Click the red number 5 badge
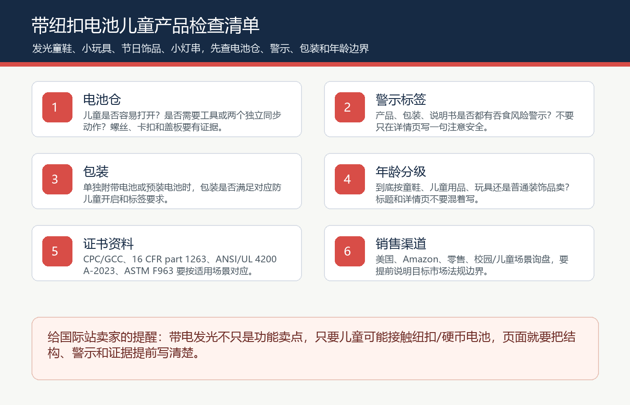This screenshot has height=405, width=630. click(x=57, y=251)
